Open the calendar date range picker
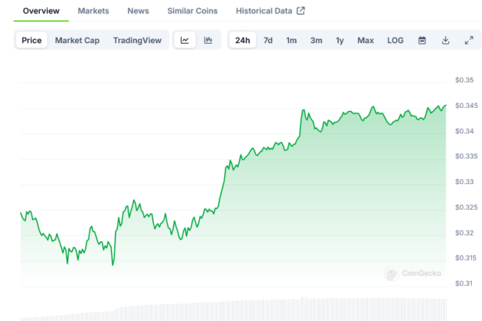Screen dimensions: 482x321 pos(422,40)
